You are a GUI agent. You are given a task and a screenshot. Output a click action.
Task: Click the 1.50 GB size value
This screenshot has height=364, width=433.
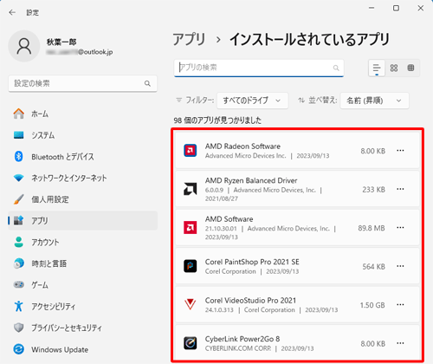[x=372, y=305]
